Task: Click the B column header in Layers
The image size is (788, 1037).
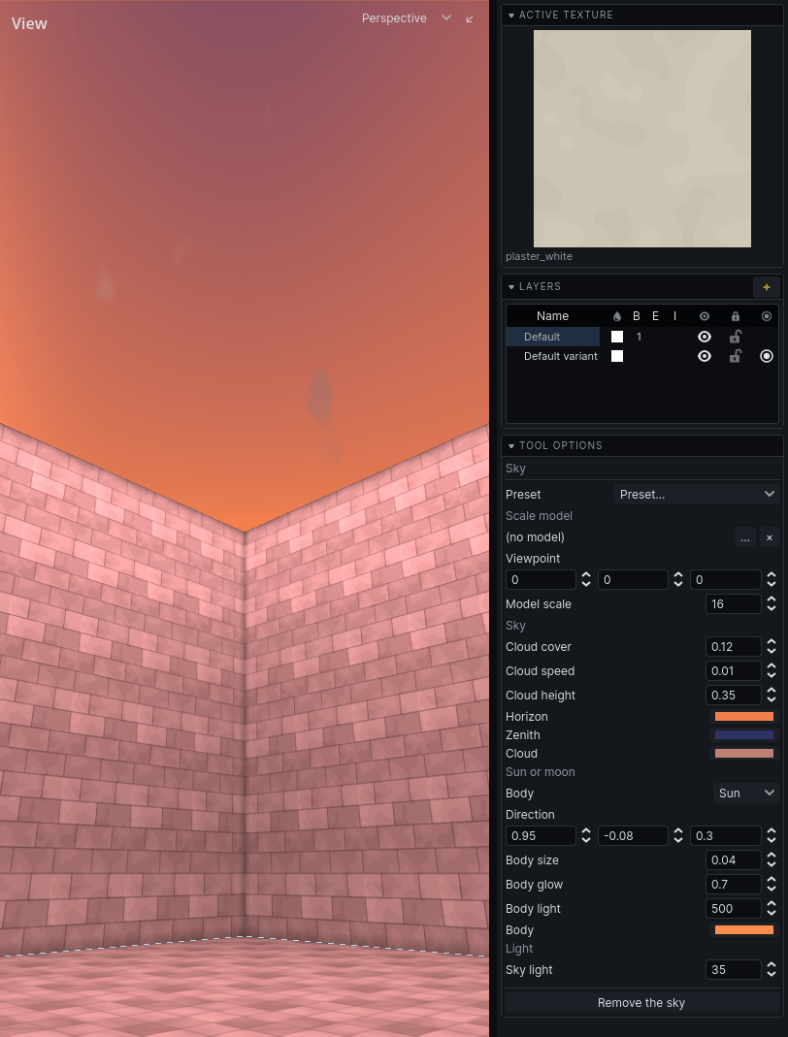Action: point(637,316)
